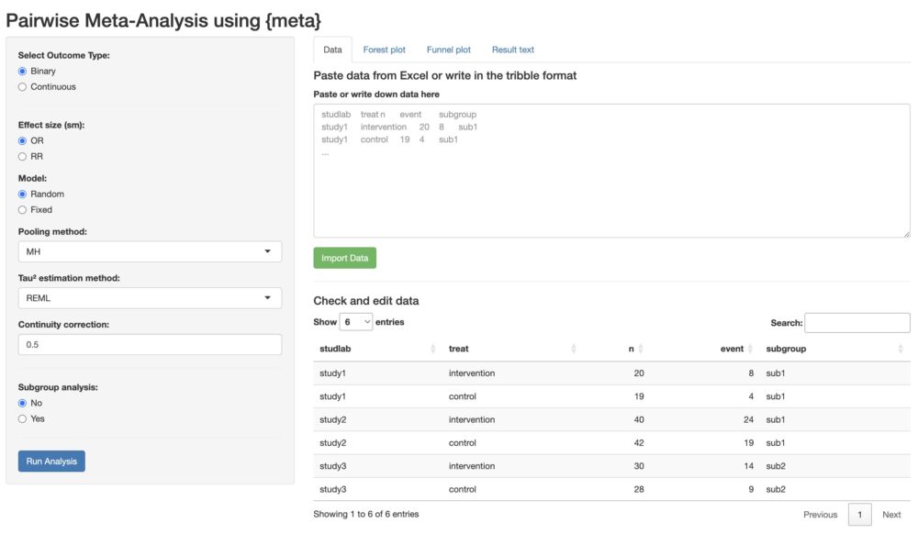Image resolution: width=918 pixels, height=534 pixels.
Task: Open the Pooling method dropdown
Action: point(150,251)
